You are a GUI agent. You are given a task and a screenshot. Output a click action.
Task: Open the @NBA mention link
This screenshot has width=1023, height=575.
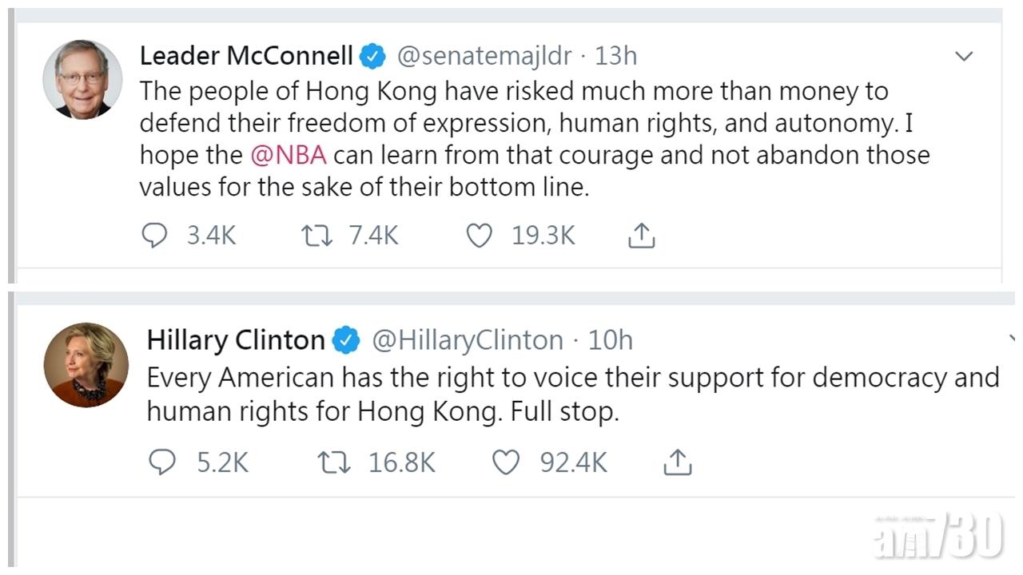289,154
